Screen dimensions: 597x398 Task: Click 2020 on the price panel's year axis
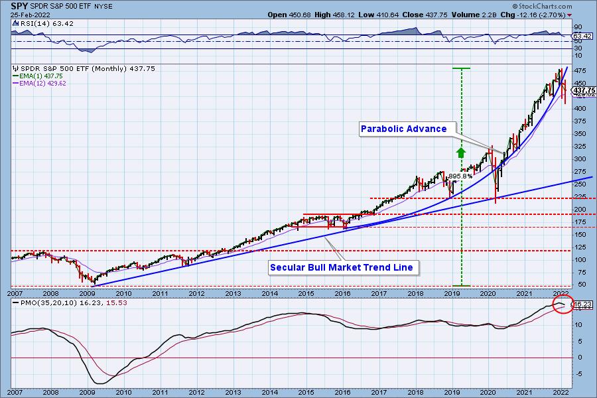pos(488,293)
